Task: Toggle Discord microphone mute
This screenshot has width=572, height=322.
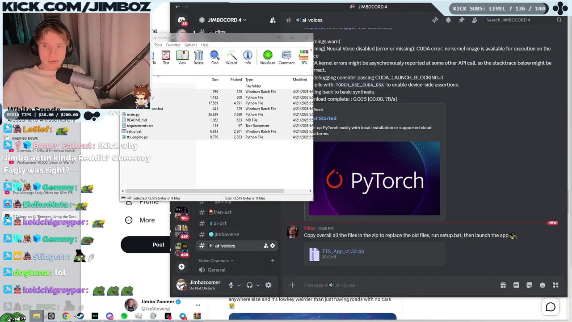Action: point(231,285)
